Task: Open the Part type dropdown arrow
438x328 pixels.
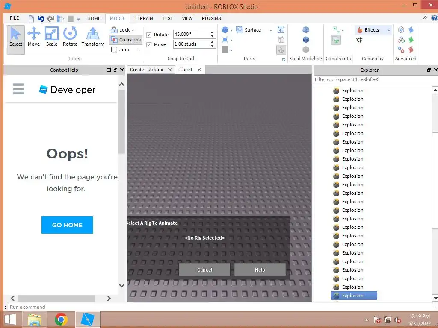Action: [x=231, y=30]
